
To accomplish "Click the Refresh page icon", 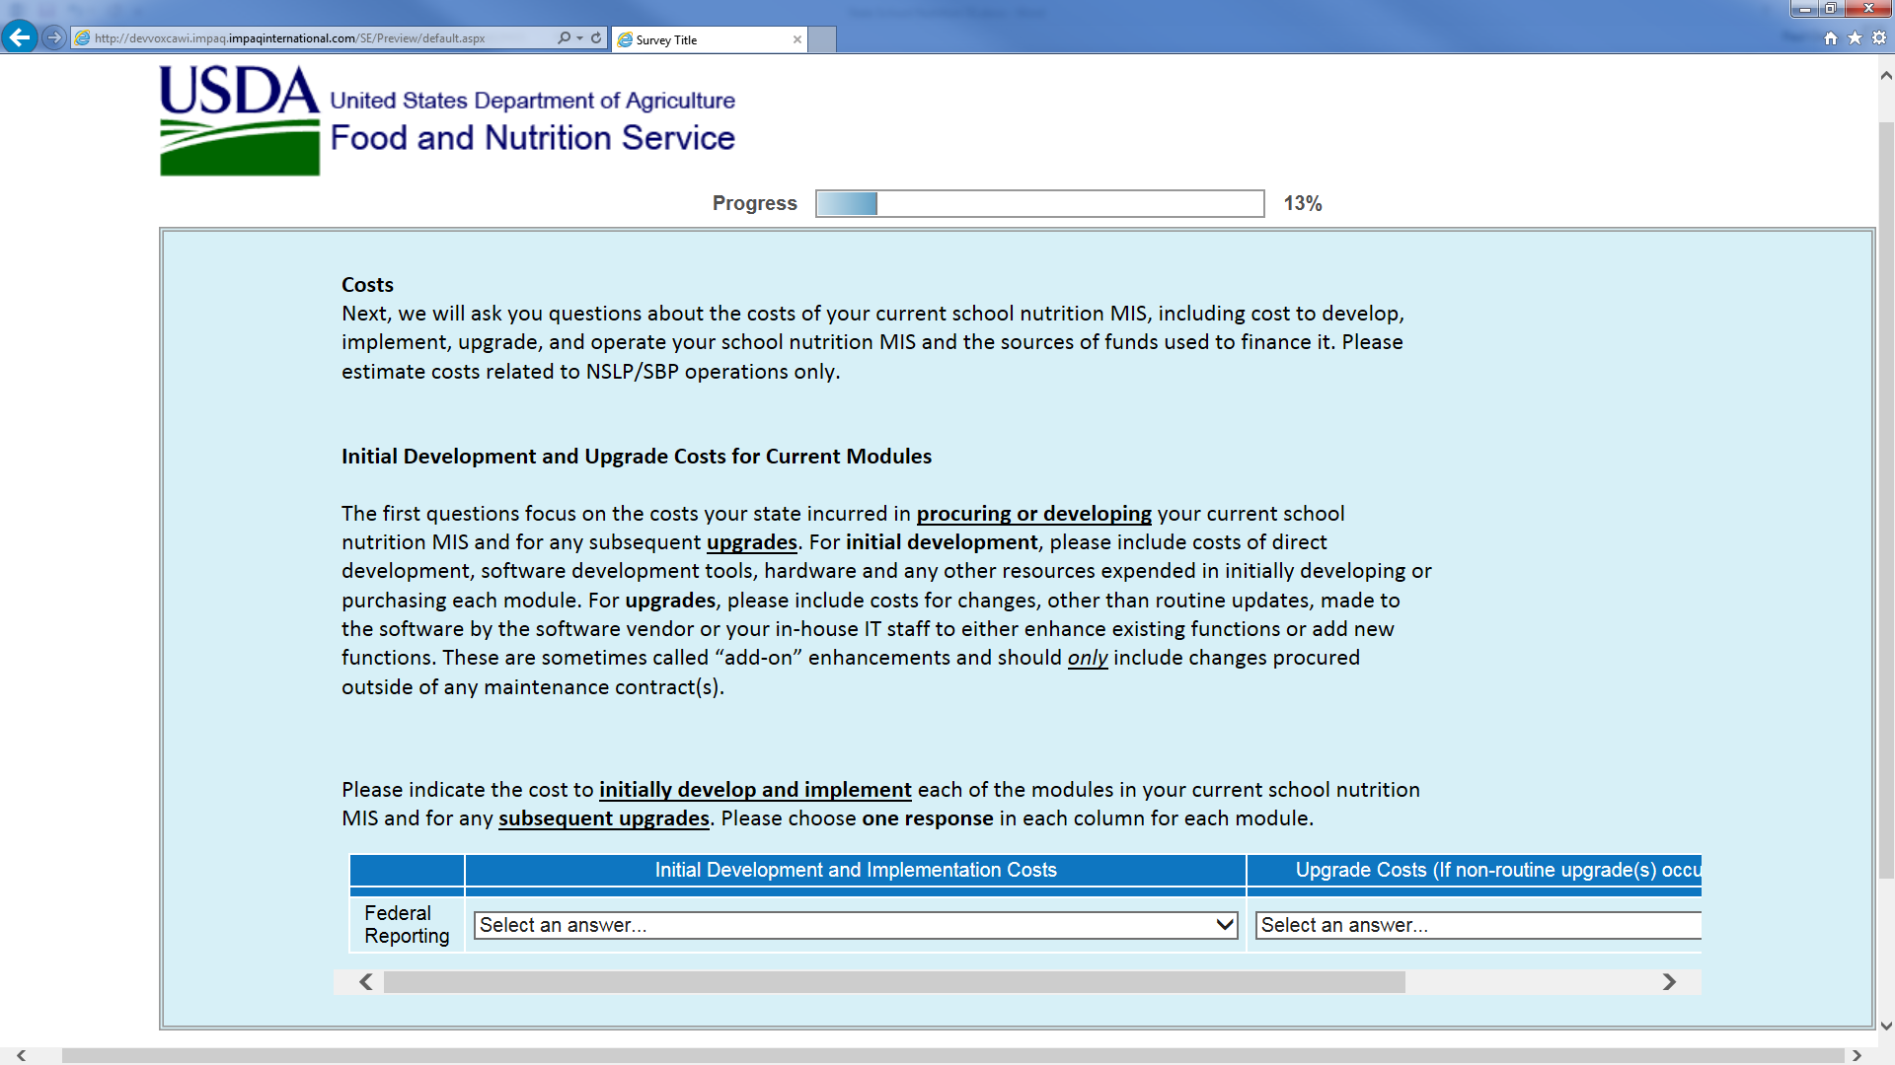I will [596, 37].
